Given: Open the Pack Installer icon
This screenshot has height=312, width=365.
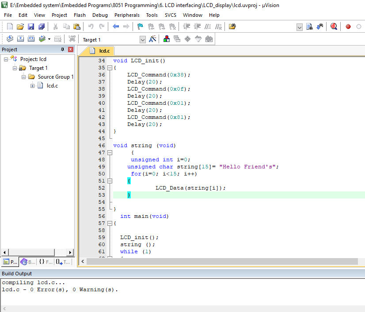Looking at the screenshot, I should click(x=209, y=38).
